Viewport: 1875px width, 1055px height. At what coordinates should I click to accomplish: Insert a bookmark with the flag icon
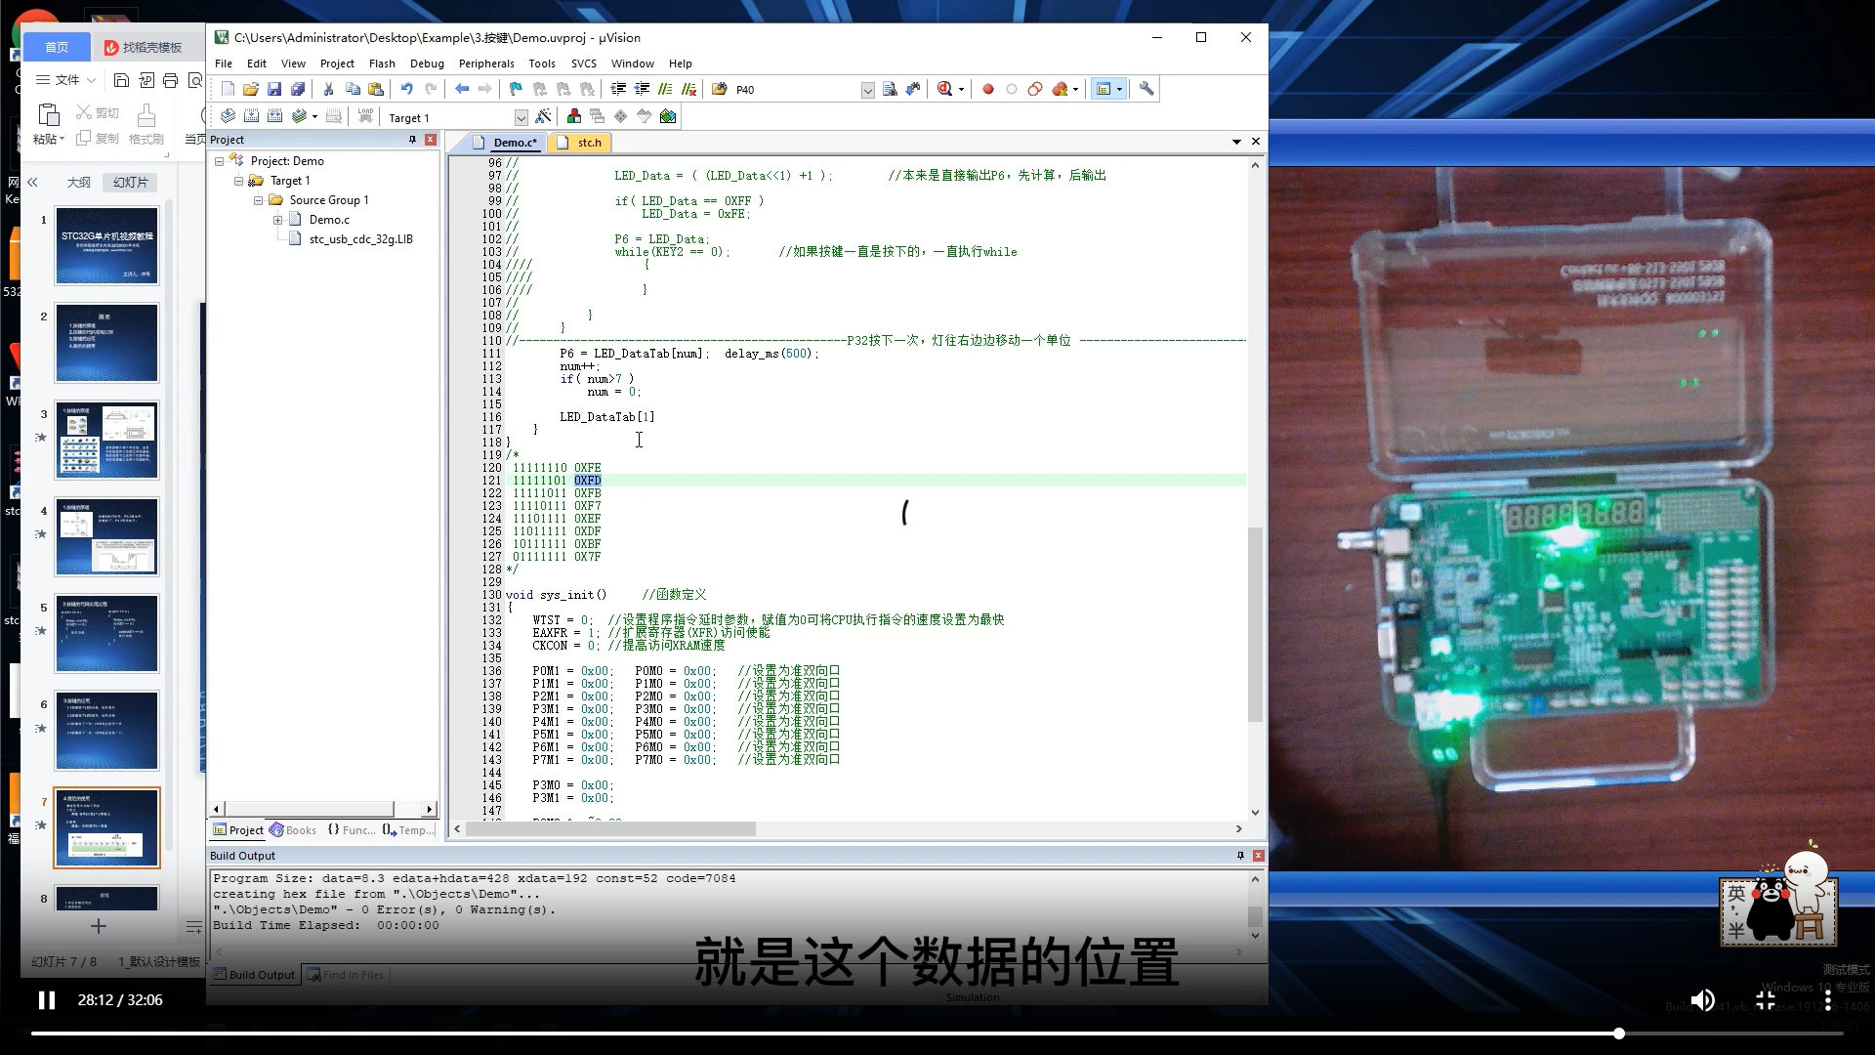point(516,89)
